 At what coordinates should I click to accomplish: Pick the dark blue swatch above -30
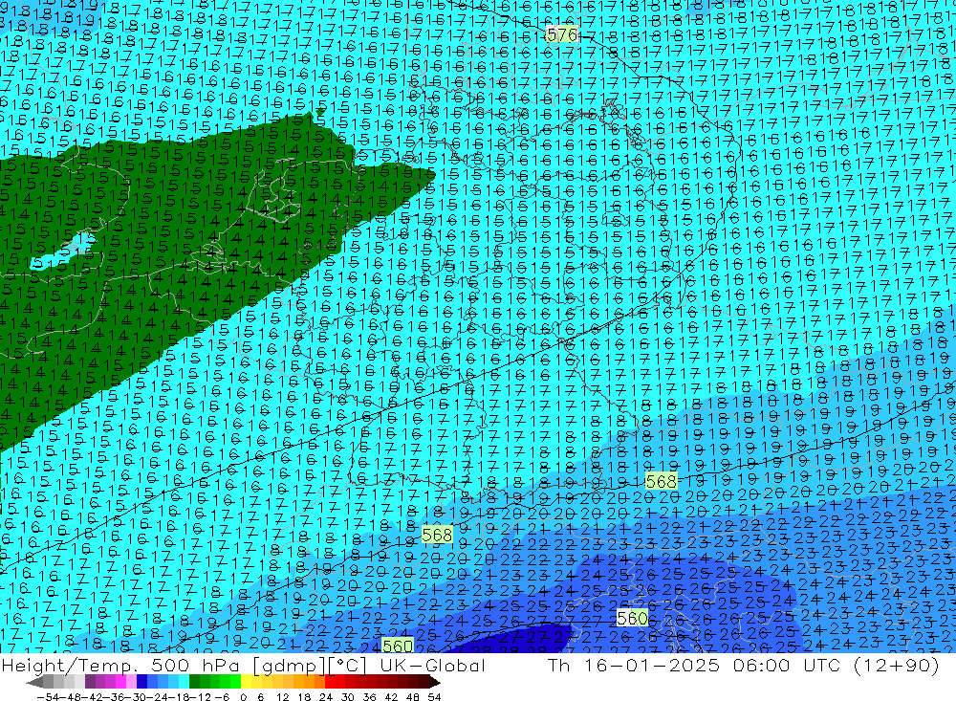[142, 682]
